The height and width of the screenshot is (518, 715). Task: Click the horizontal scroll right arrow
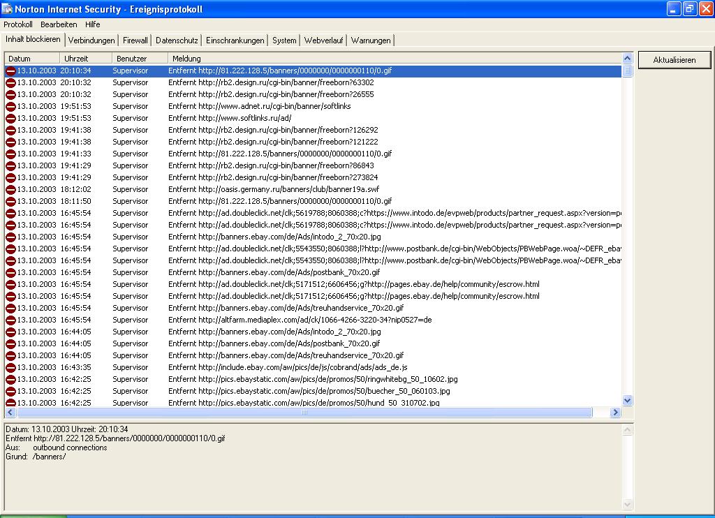click(616, 412)
